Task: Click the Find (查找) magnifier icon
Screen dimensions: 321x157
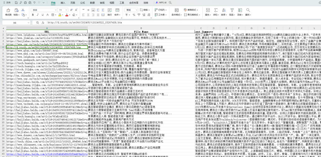Action: [248, 10]
